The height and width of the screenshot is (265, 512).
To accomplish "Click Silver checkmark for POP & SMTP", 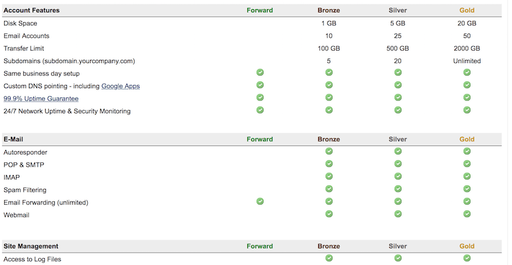I will click(398, 163).
